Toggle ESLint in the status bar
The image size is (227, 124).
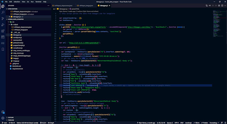click(197, 123)
